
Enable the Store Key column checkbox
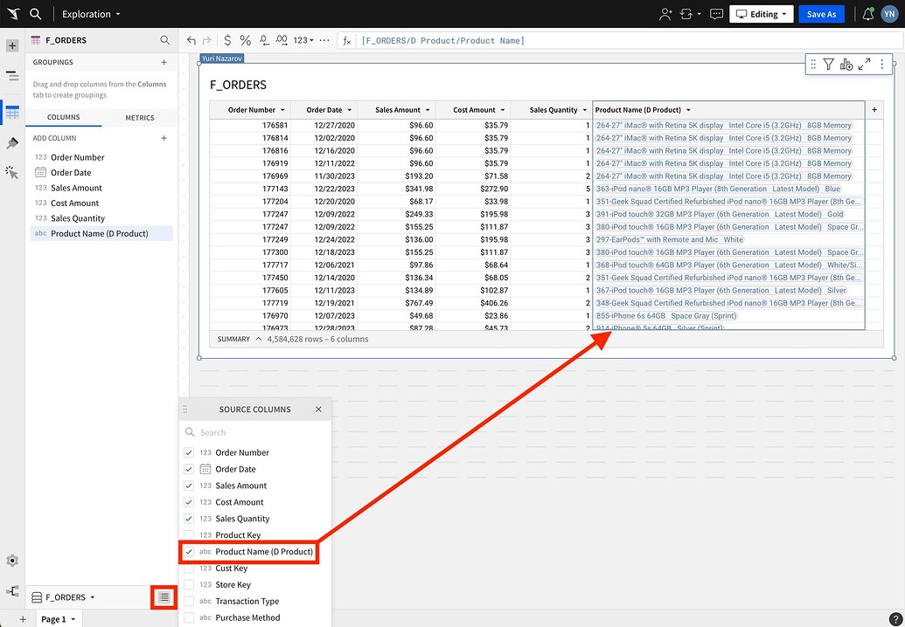189,584
